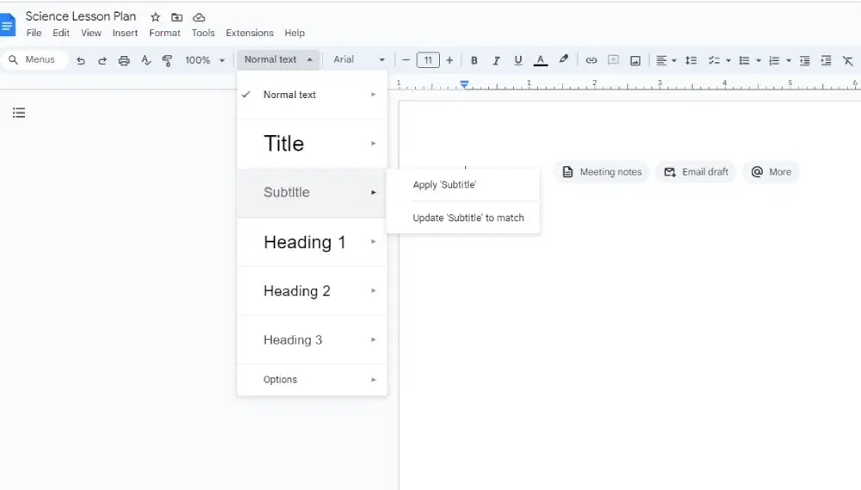Check cloud save status icon
Screen dimensions: 861x490
199,17
